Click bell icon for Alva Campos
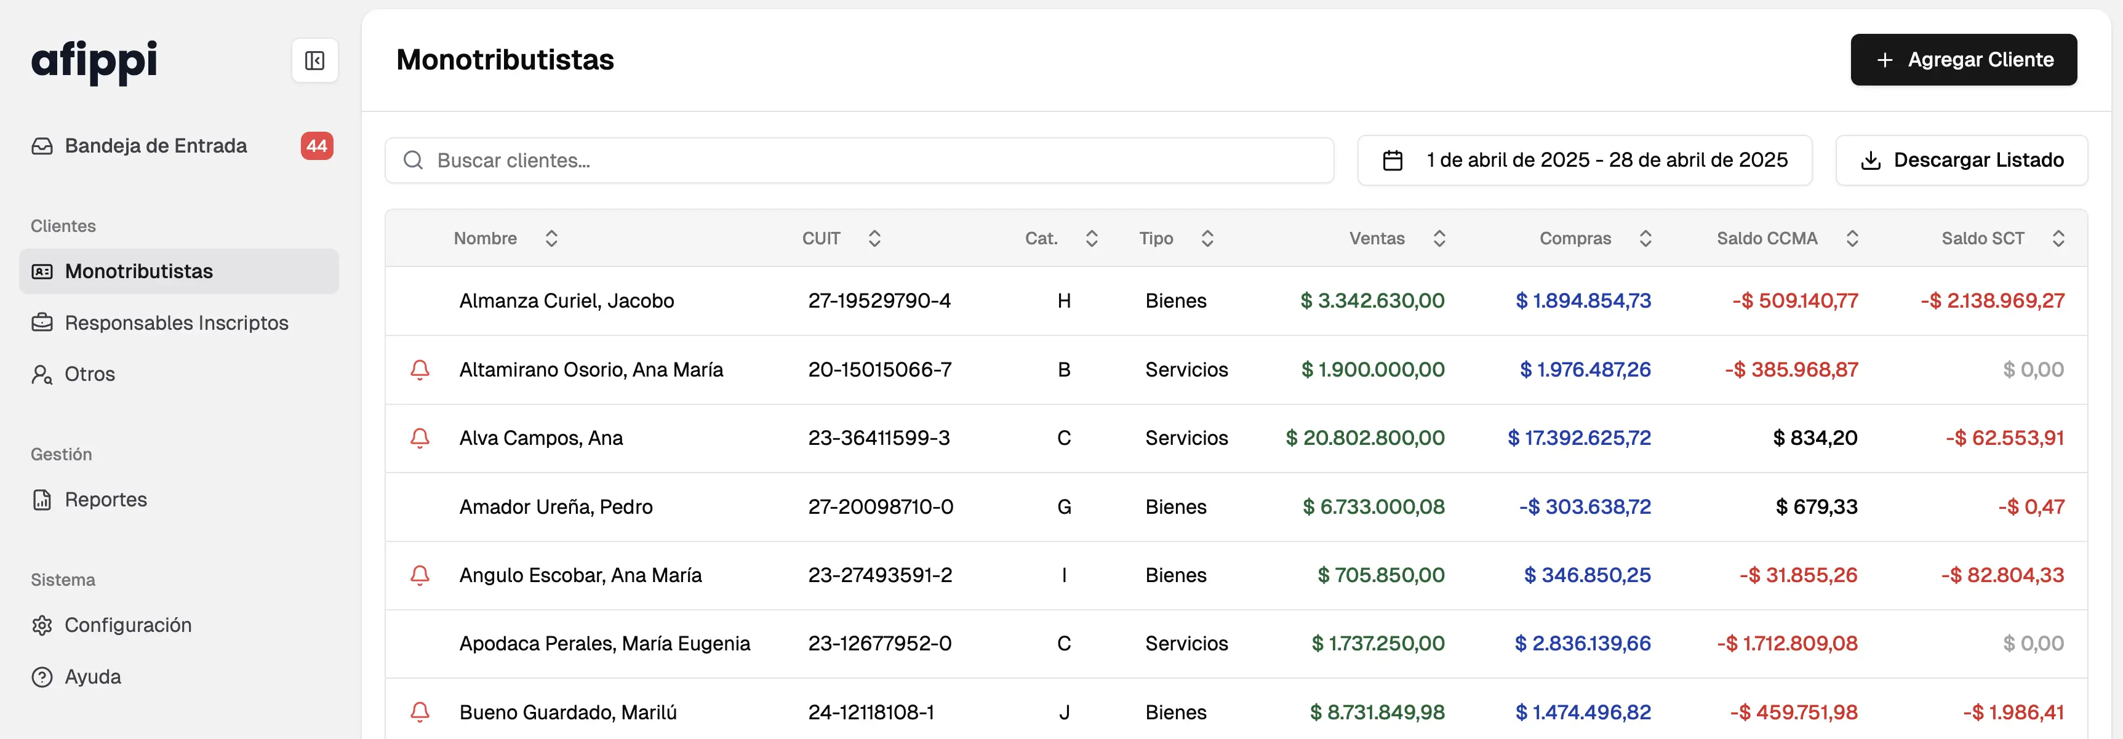This screenshot has height=739, width=2123. 420,437
